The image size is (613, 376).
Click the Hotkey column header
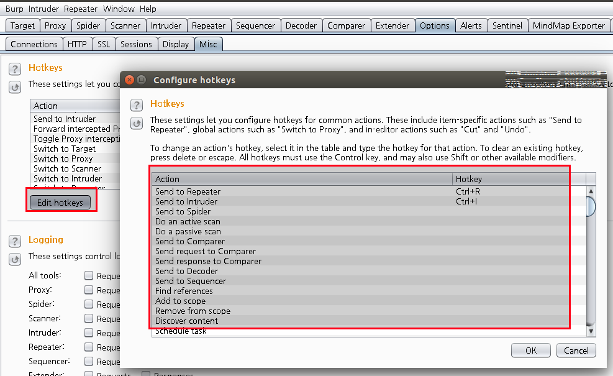[519, 179]
